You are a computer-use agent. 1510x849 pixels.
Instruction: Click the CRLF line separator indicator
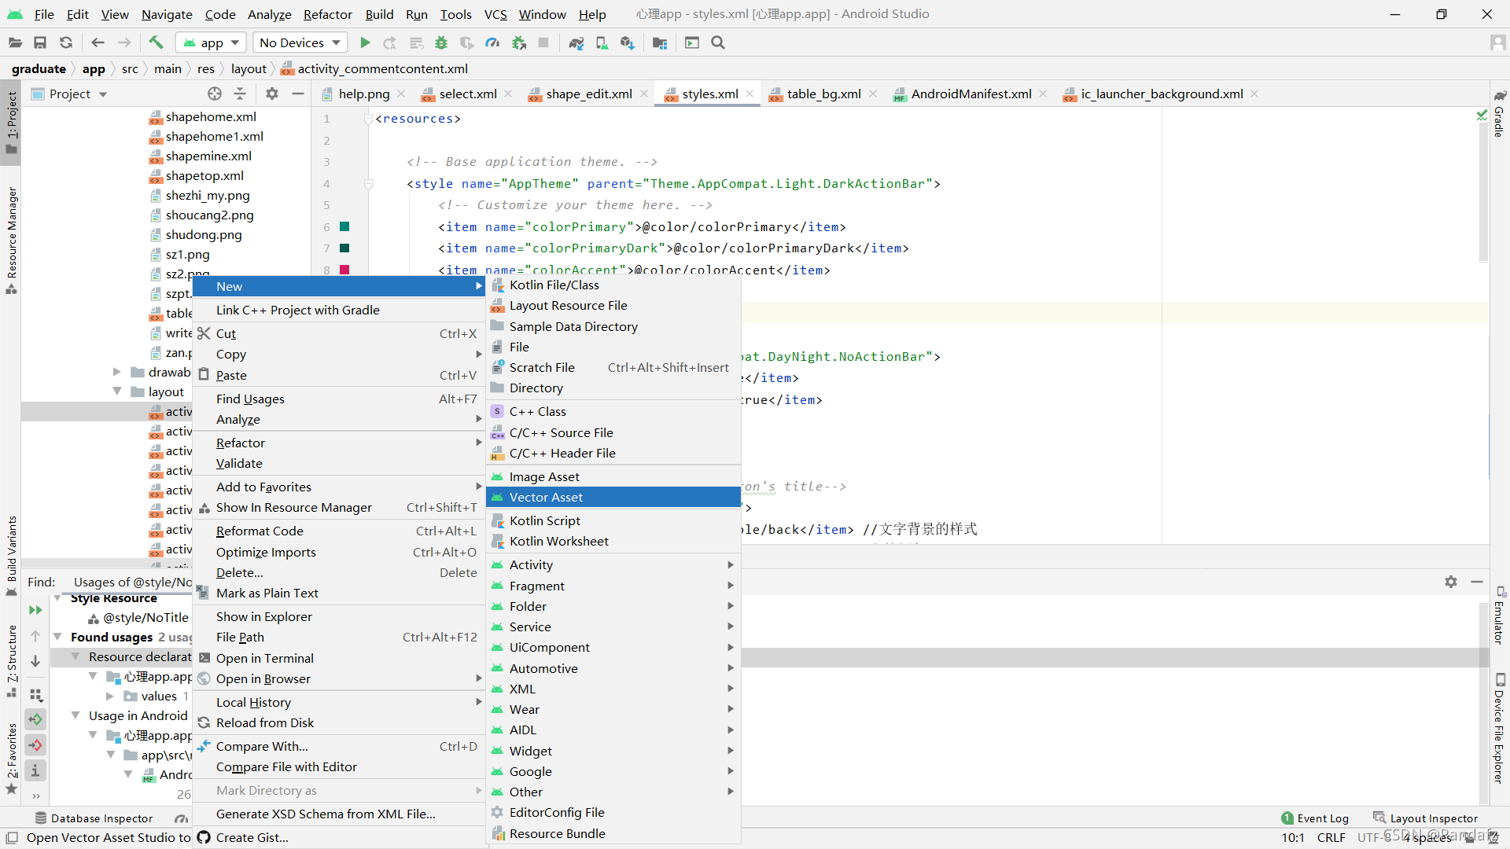pos(1331,837)
